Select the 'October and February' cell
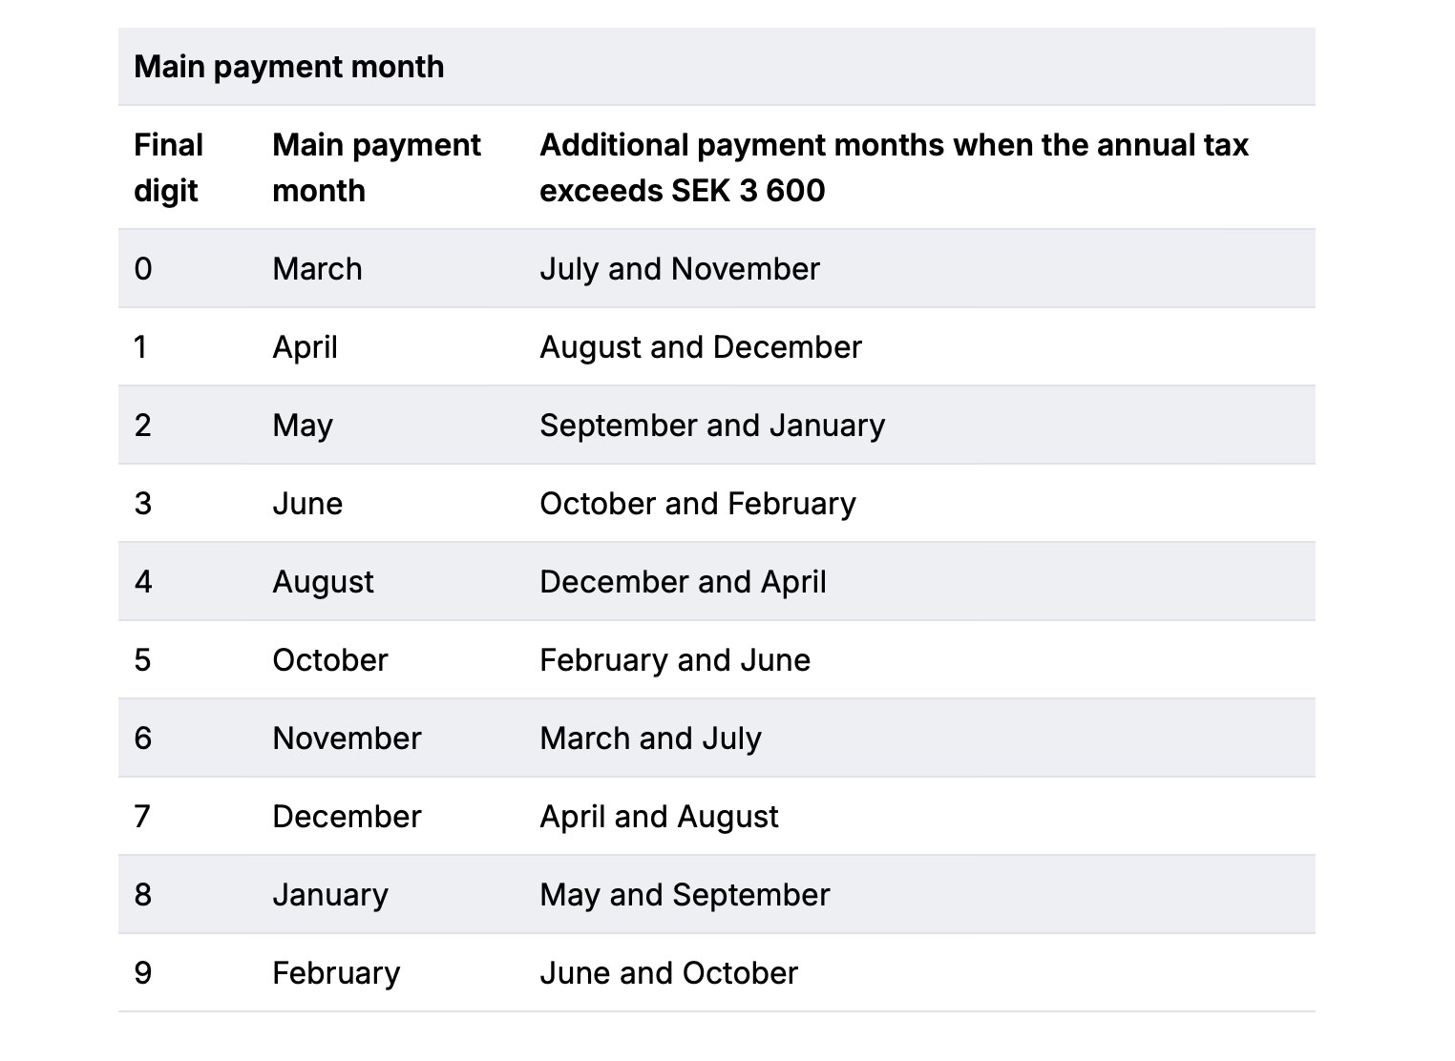 tap(697, 504)
